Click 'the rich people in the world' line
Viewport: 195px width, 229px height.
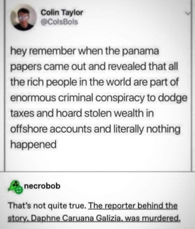tap(94, 82)
